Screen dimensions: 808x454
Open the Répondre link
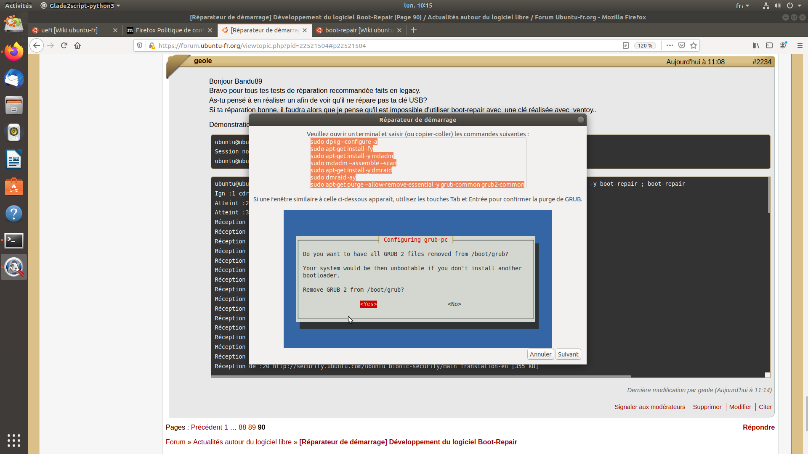click(758, 427)
